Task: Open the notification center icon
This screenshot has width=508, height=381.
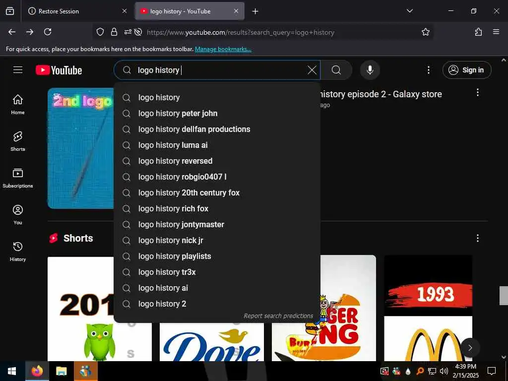Action: coord(492,371)
